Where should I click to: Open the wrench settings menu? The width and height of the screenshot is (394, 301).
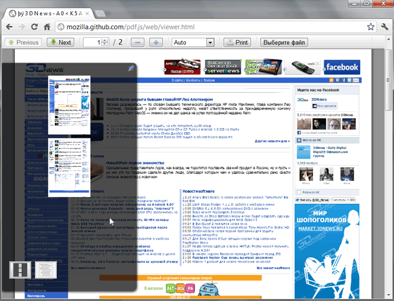coord(385,27)
